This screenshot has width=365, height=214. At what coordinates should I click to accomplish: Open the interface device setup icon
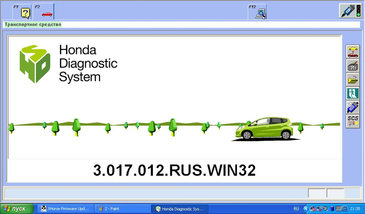pos(353,107)
